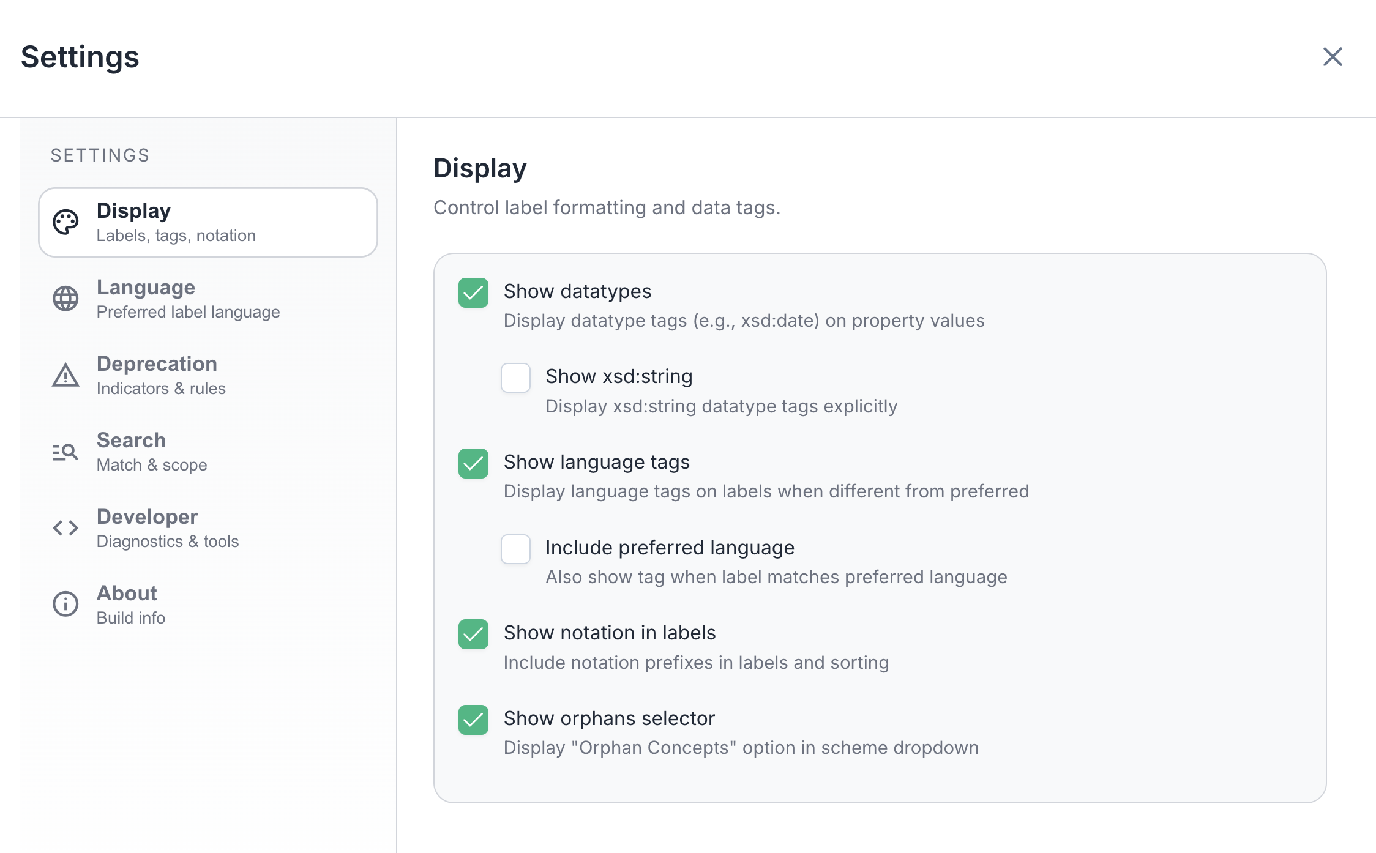
Task: Click the palette icon for Display settings
Action: pyautogui.click(x=65, y=222)
